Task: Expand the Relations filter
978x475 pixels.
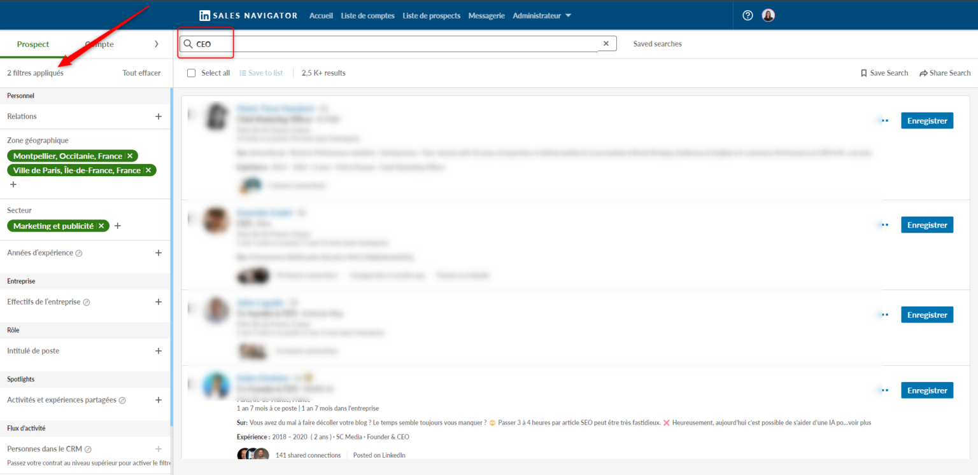Action: [159, 116]
